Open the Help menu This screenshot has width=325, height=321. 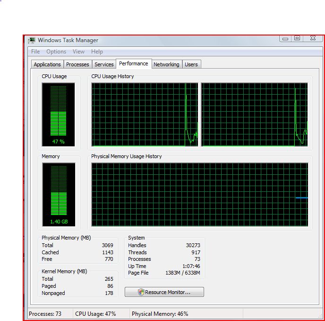tap(97, 52)
